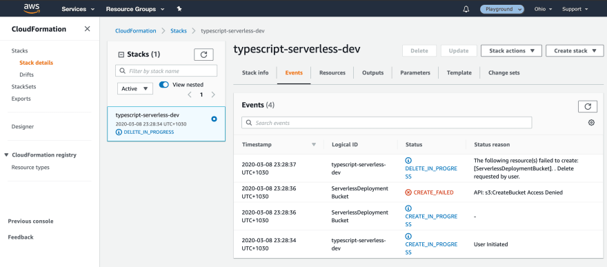This screenshot has height=267, width=607.
Task: Close the CloudFormation sidebar with X
Action: (x=88, y=29)
